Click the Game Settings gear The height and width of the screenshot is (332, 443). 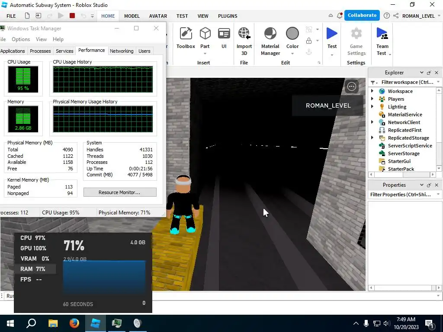(356, 34)
